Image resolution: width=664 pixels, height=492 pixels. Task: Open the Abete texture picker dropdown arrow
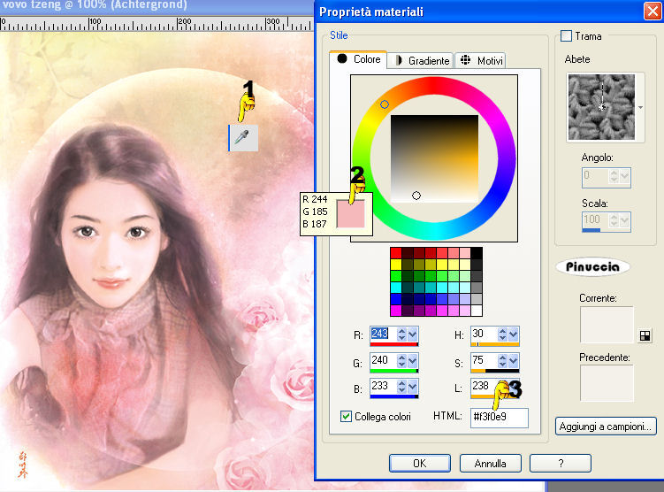pos(640,107)
